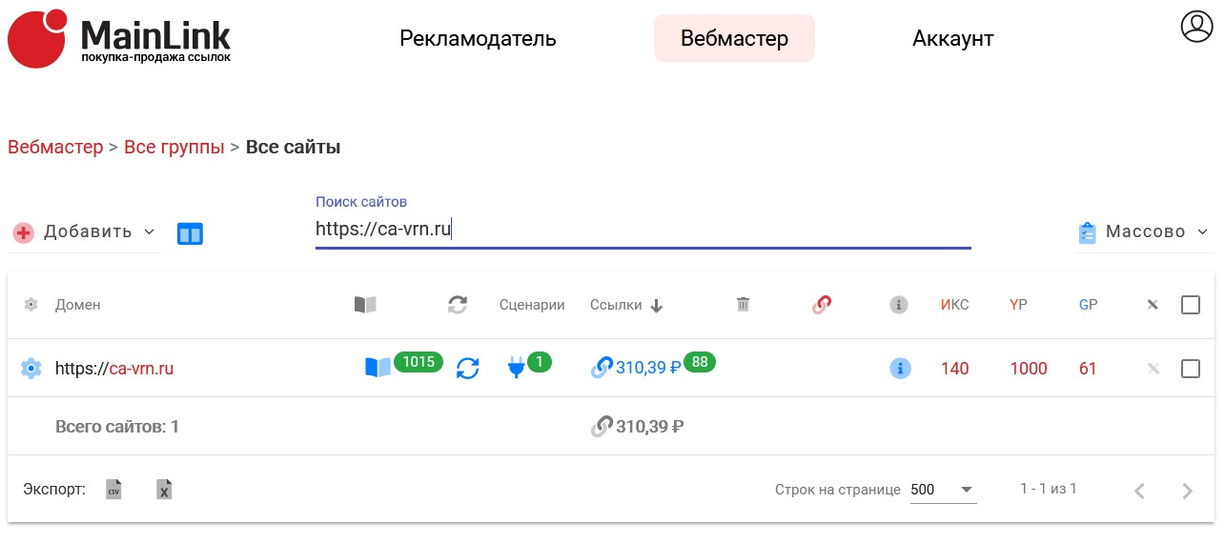Check the ca-vrn.ru row checkbox

[1190, 369]
